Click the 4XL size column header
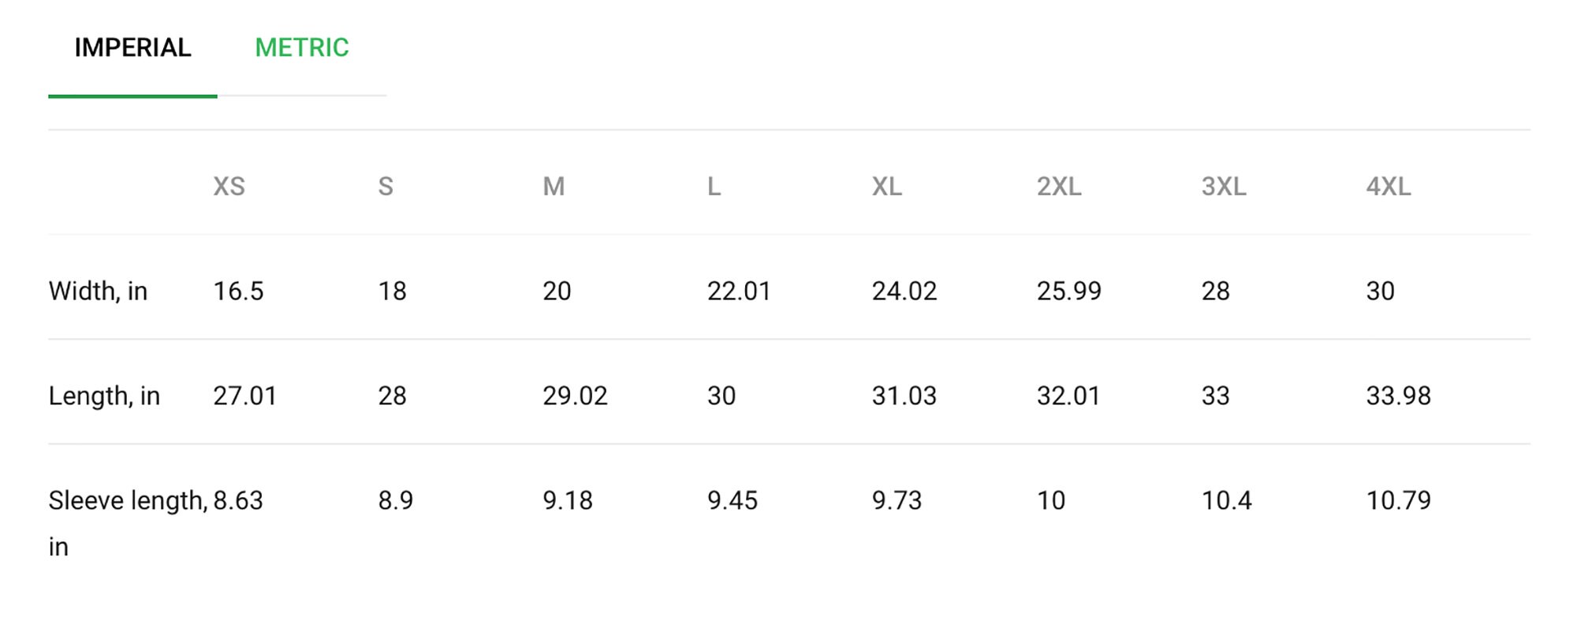The image size is (1577, 620). coord(1389,187)
